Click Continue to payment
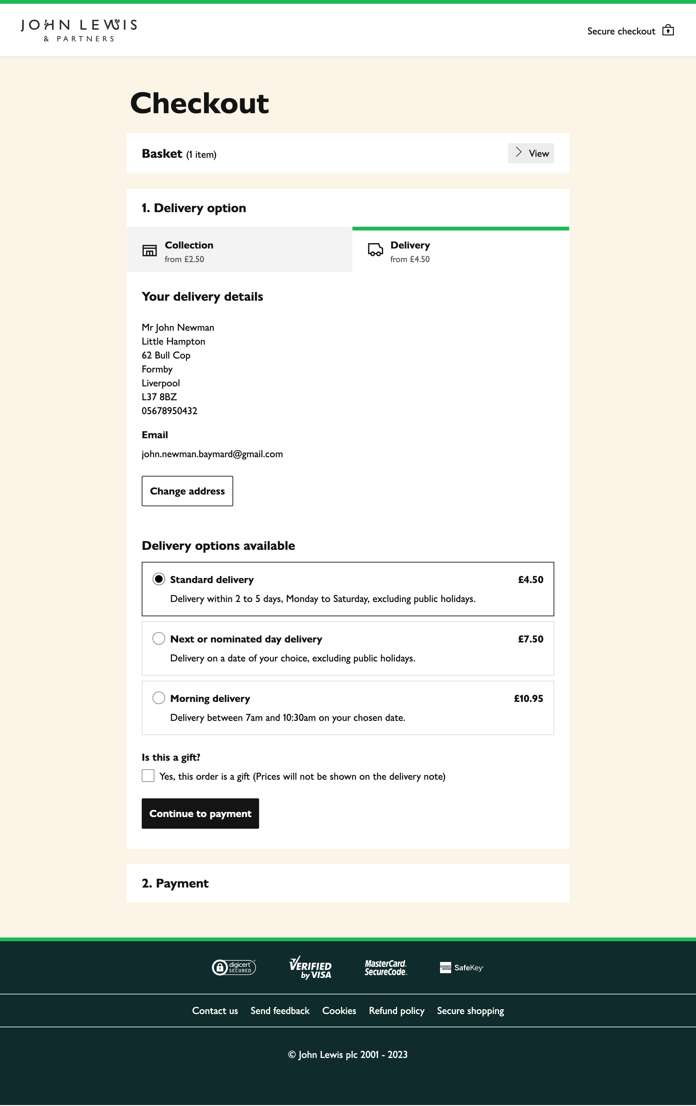Screen dimensions: 696x1106 click(x=200, y=813)
